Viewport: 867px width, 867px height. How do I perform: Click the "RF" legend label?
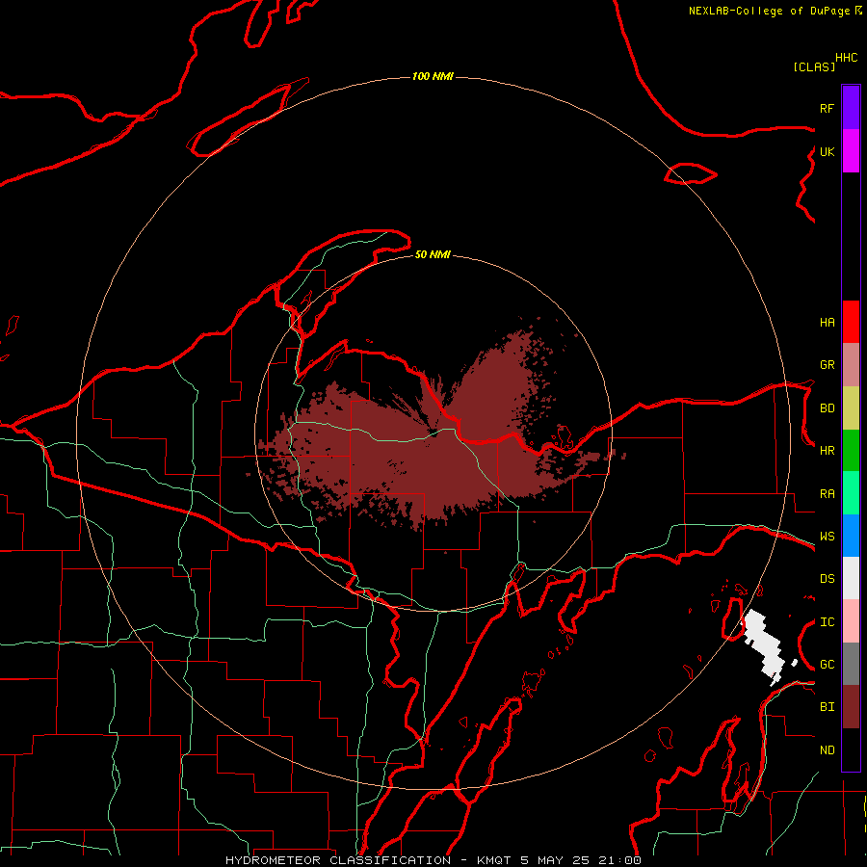[x=827, y=108]
